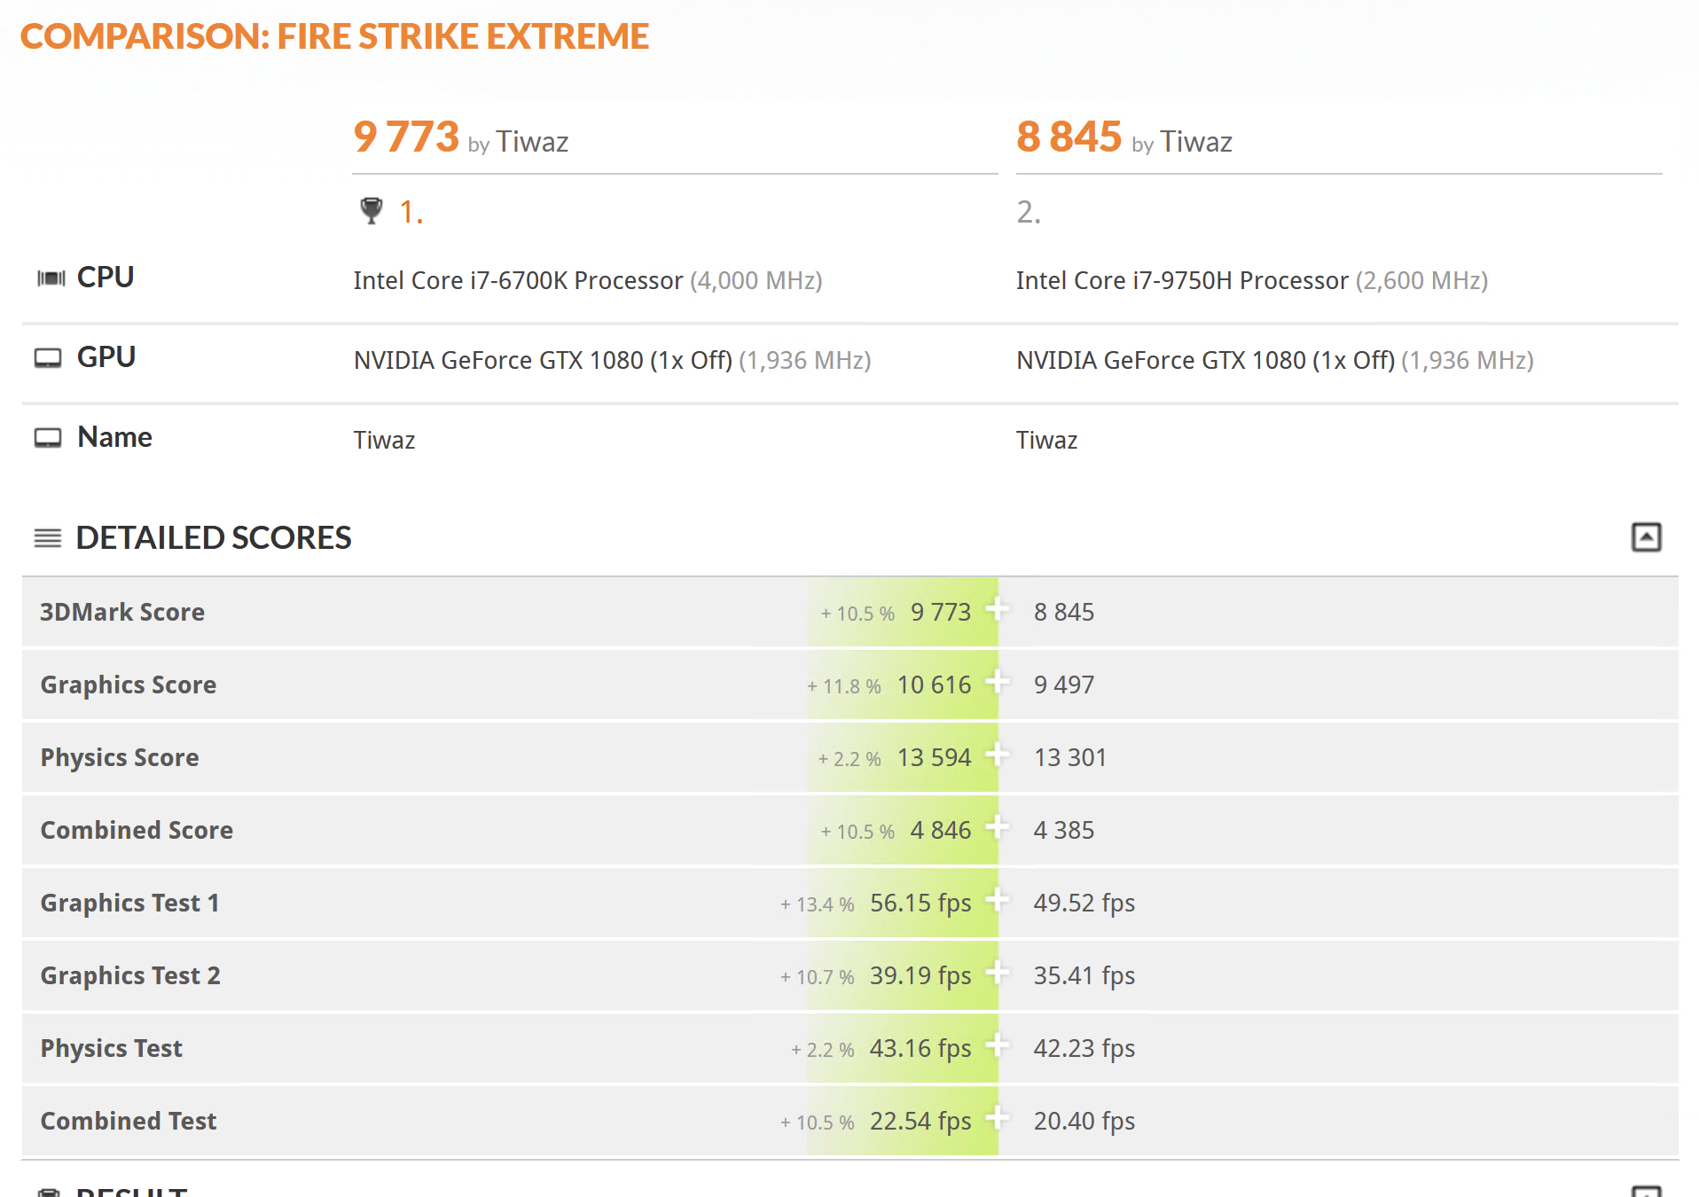Image resolution: width=1699 pixels, height=1197 pixels.
Task: Open Tiwaz profile beside 9 773 score
Action: click(532, 142)
